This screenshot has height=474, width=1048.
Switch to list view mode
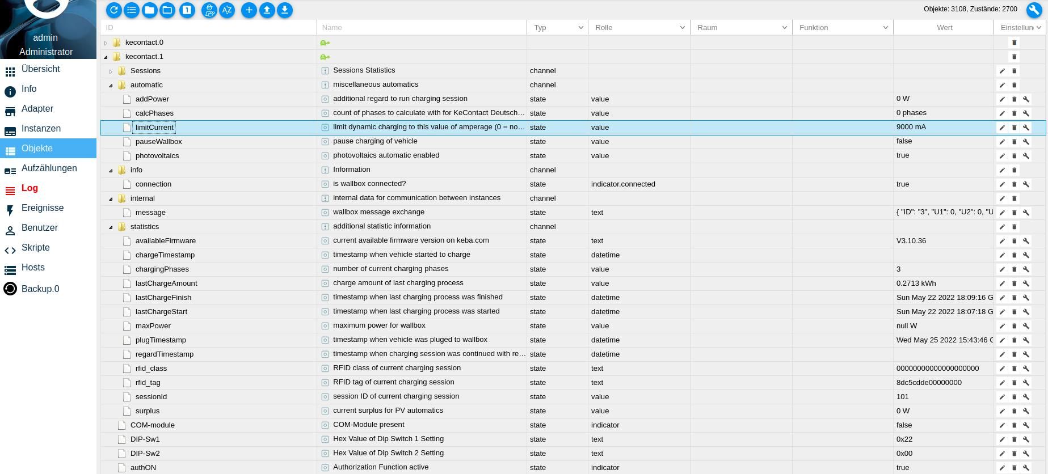pos(132,10)
